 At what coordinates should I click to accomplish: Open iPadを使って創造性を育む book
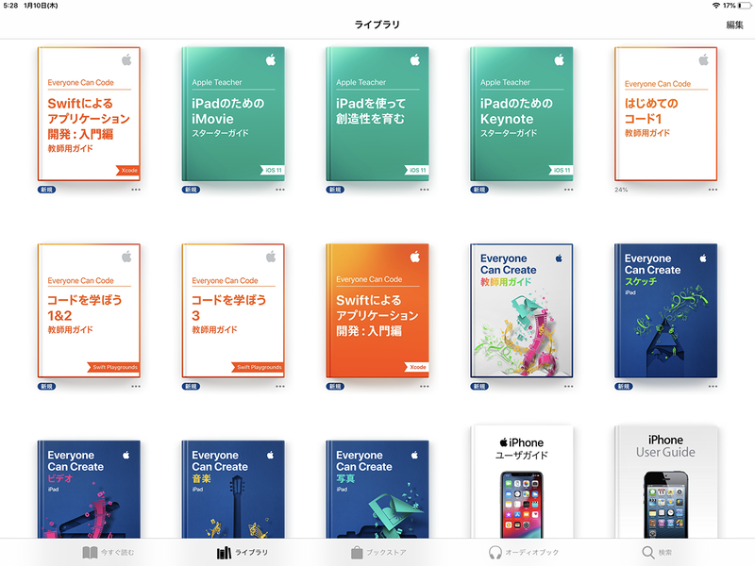tap(377, 113)
